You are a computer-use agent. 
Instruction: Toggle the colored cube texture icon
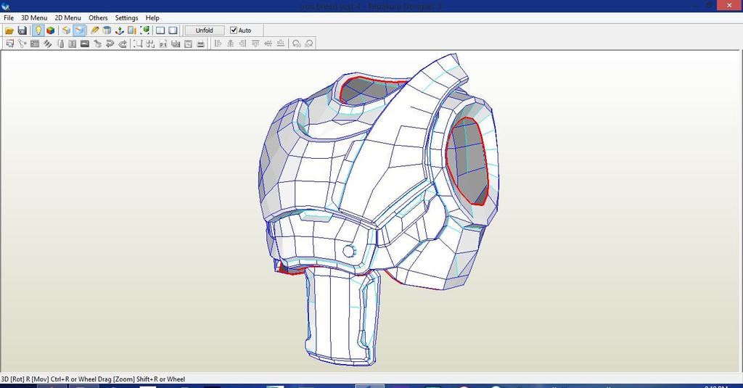(x=50, y=30)
